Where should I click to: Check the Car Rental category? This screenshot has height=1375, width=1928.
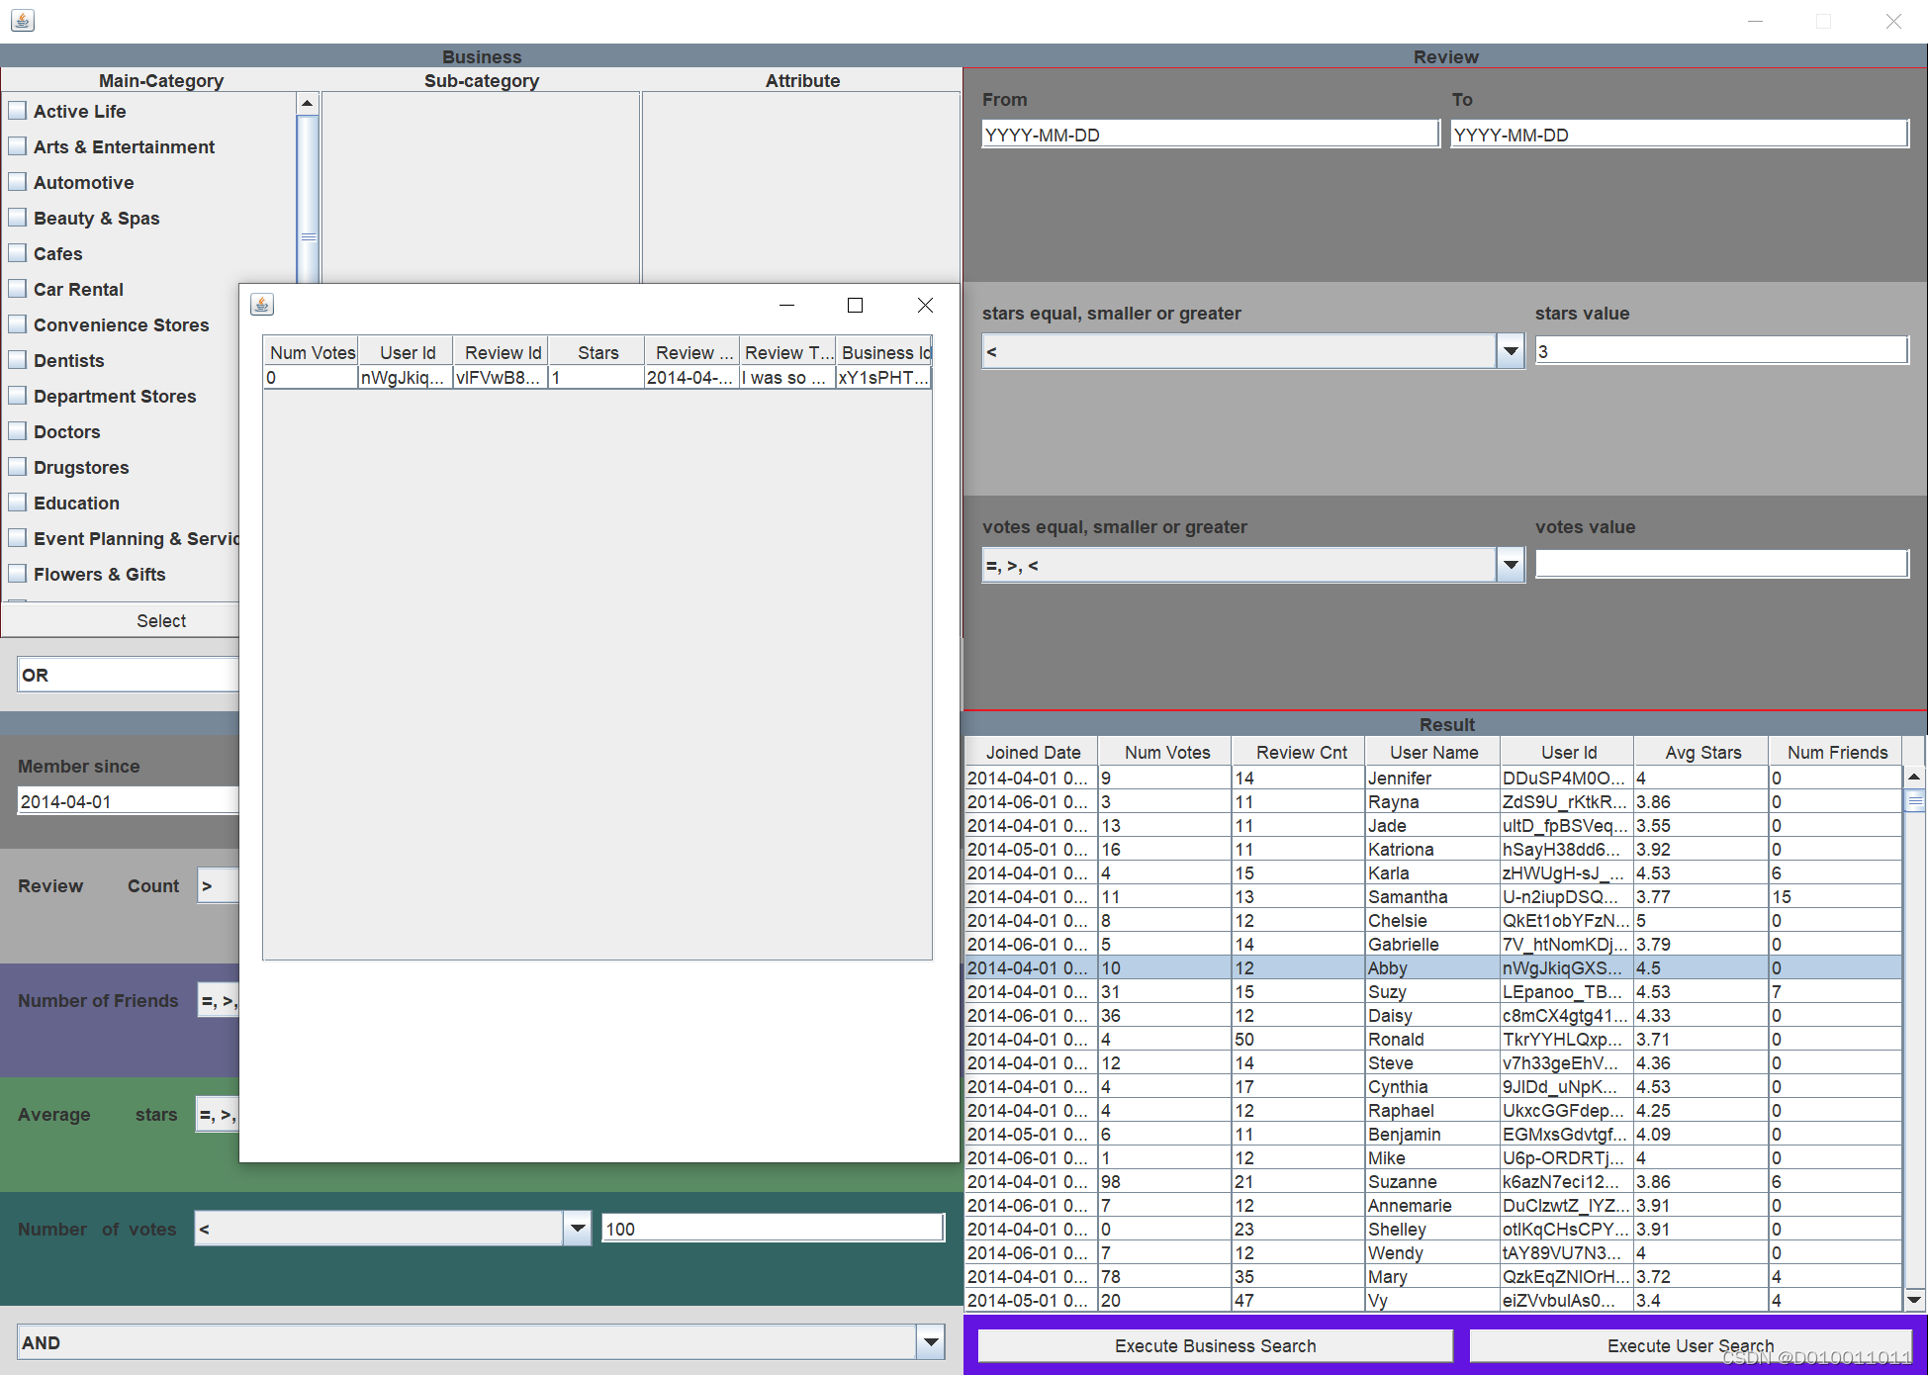point(17,289)
